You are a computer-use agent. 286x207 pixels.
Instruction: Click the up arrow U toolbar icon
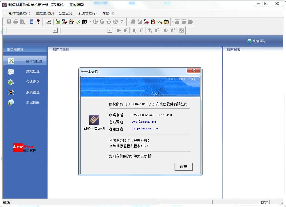[134, 31]
